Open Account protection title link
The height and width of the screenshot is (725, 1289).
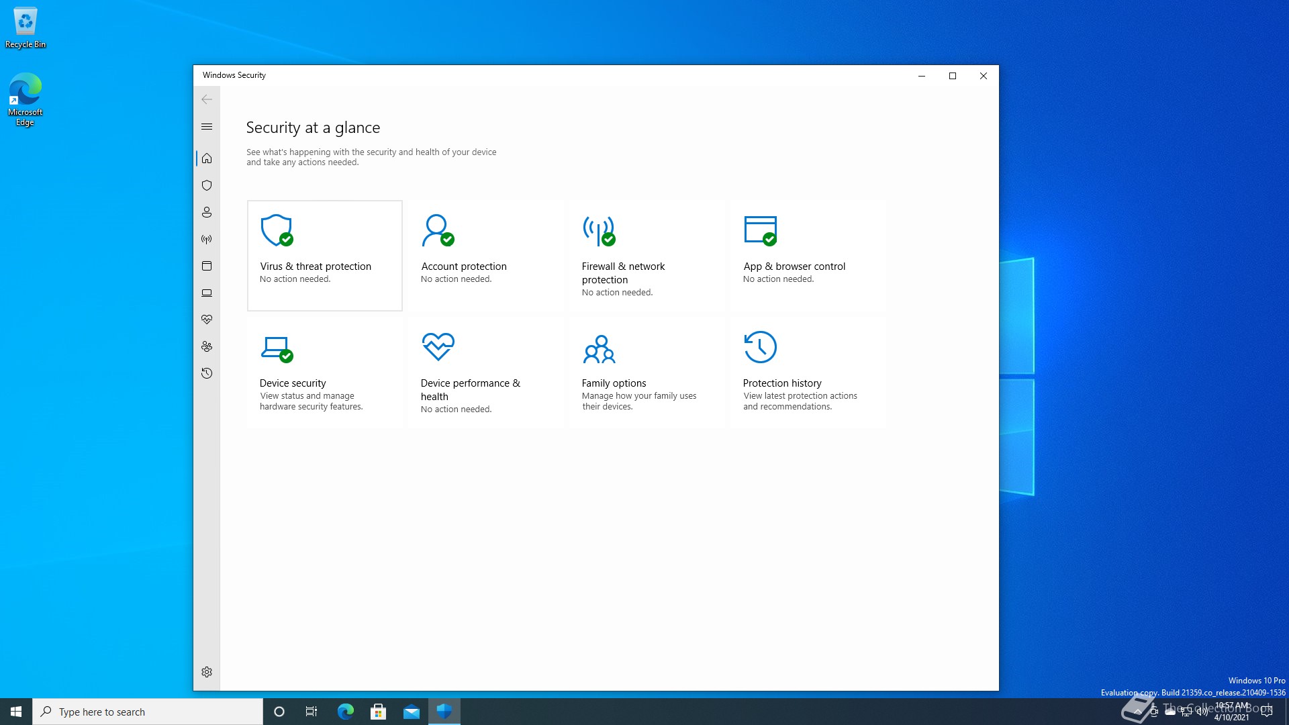pos(464,267)
